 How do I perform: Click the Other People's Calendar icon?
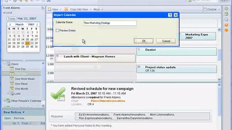[x=8, y=101]
